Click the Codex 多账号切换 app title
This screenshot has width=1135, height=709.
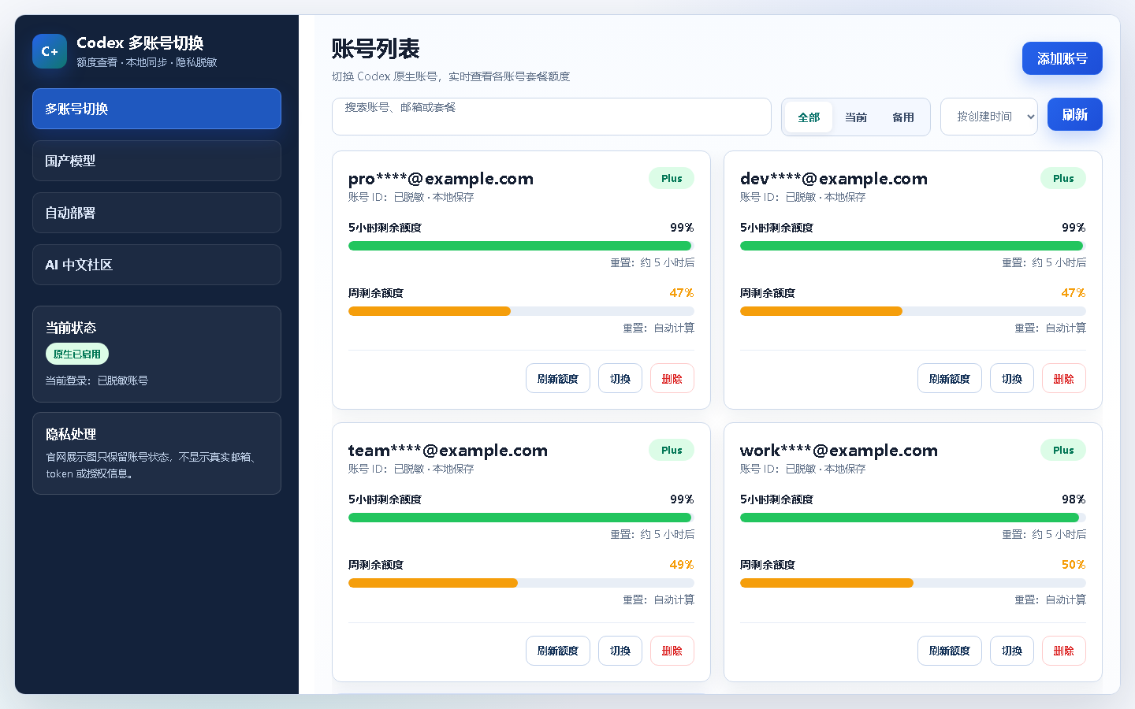point(140,43)
